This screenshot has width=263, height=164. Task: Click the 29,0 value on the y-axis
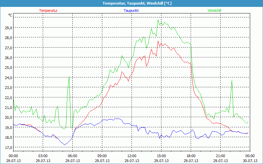tap(8, 28)
